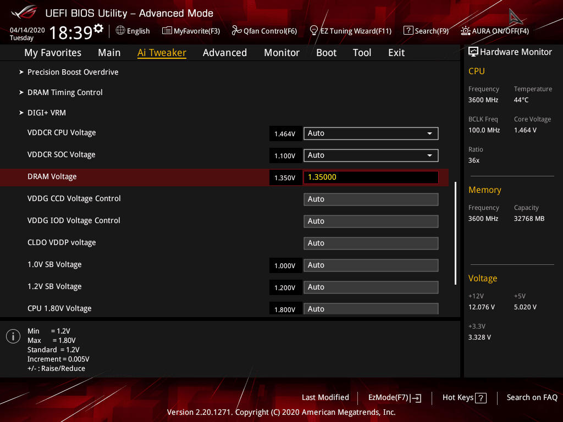Click CPU Ratio 36x value
The image size is (563, 422).
click(x=473, y=160)
